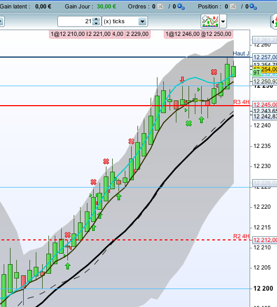Click the Haut J line label
Screen dimensions: 277x307
click(x=241, y=53)
